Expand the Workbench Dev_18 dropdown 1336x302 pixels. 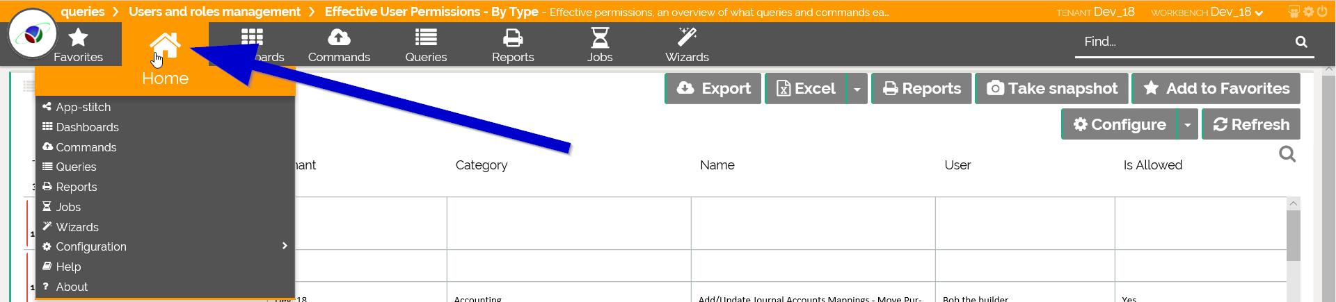tap(1259, 12)
